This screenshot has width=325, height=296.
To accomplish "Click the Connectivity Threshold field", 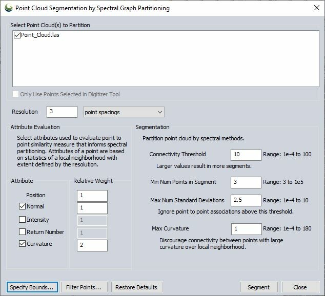I will tap(246, 155).
